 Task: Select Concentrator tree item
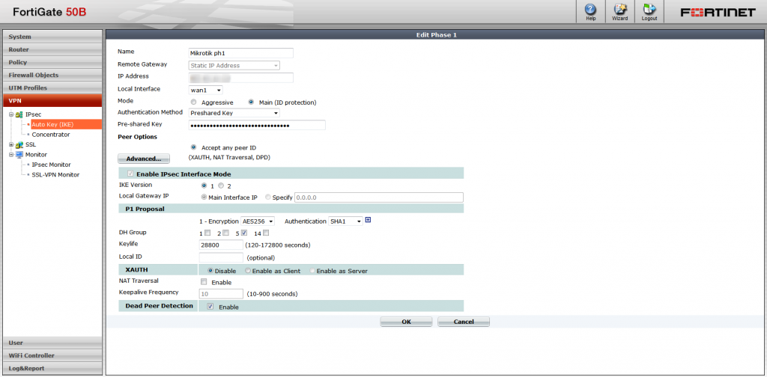pyautogui.click(x=51, y=135)
